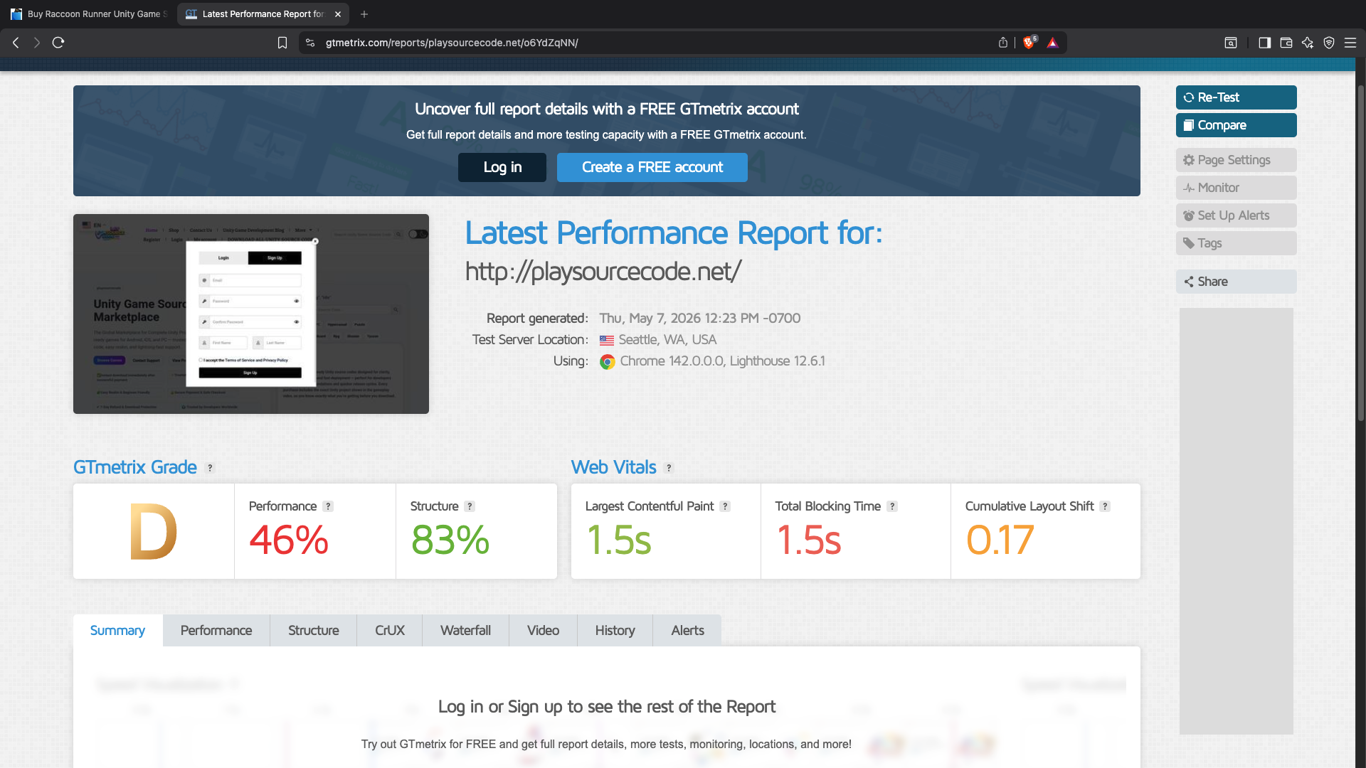1366x768 pixels.
Task: Select the Summary tab
Action: click(x=117, y=631)
